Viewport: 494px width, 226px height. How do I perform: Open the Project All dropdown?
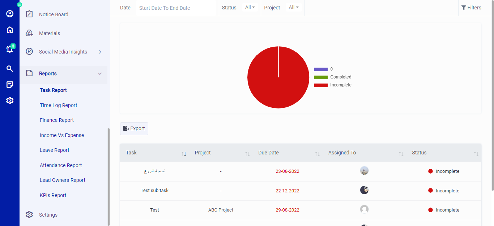point(294,7)
